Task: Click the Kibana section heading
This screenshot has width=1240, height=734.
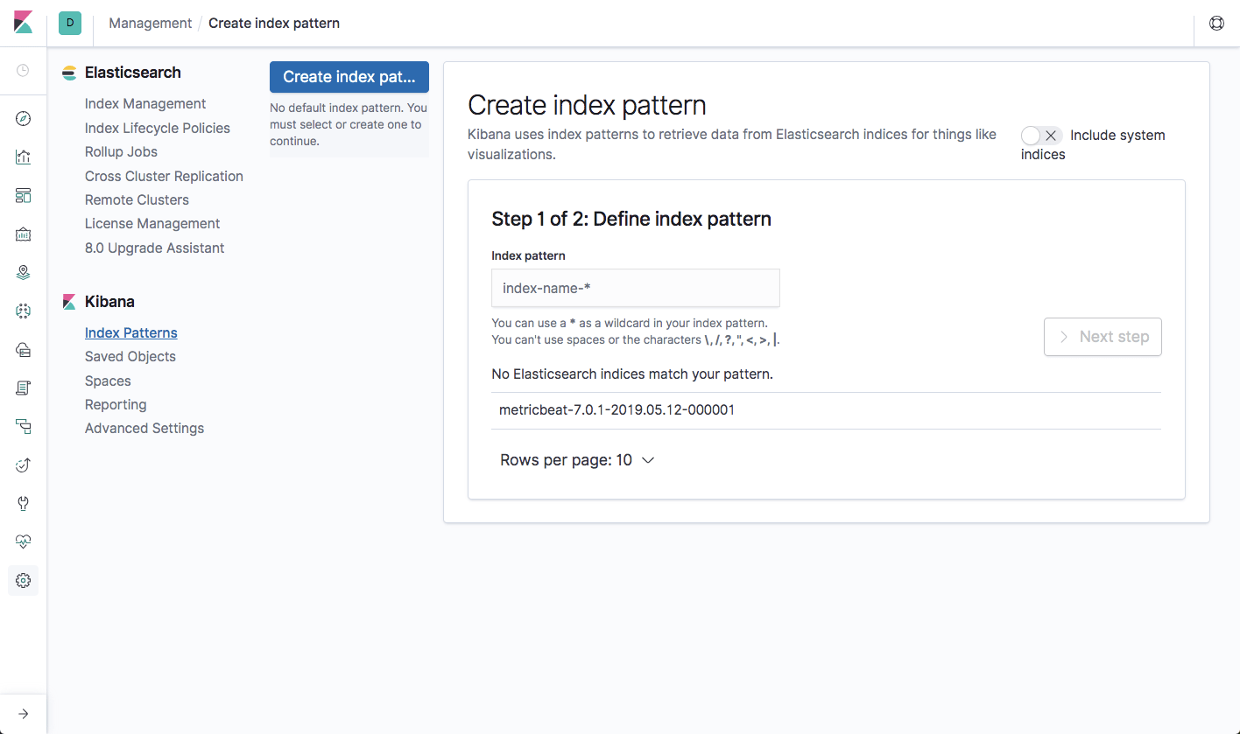Action: point(109,302)
